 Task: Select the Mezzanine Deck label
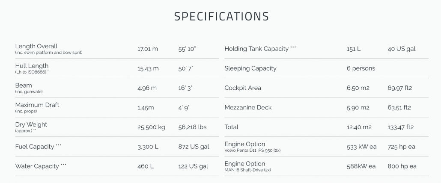[x=248, y=107]
